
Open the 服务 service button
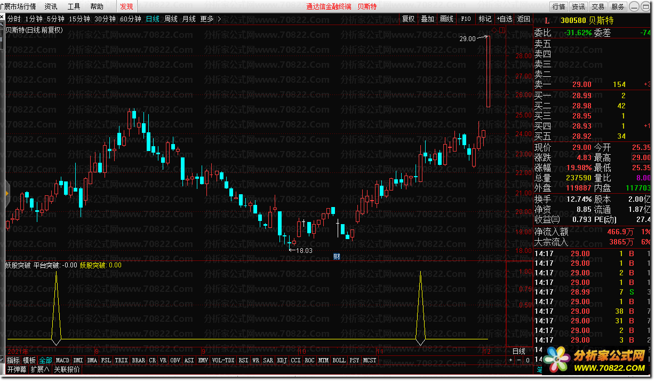(x=618, y=6)
